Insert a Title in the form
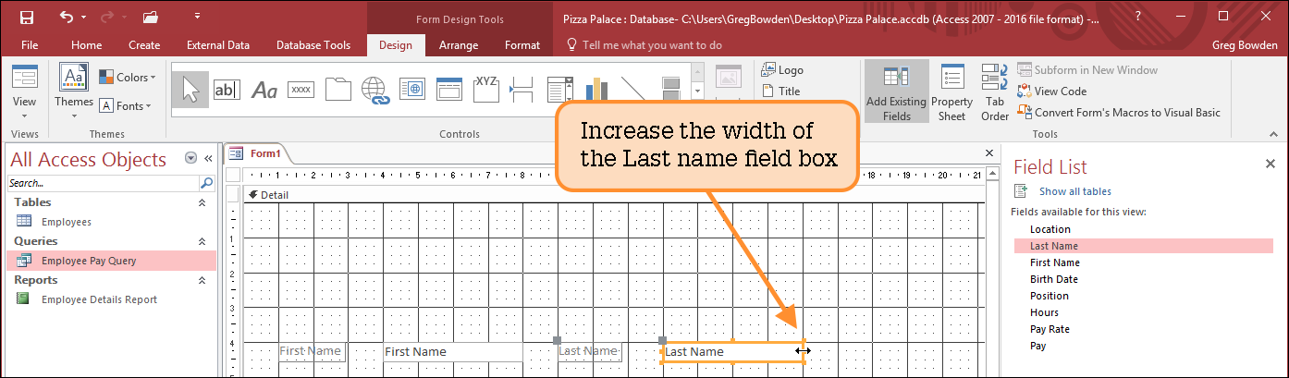The height and width of the screenshot is (378, 1289). pos(781,91)
